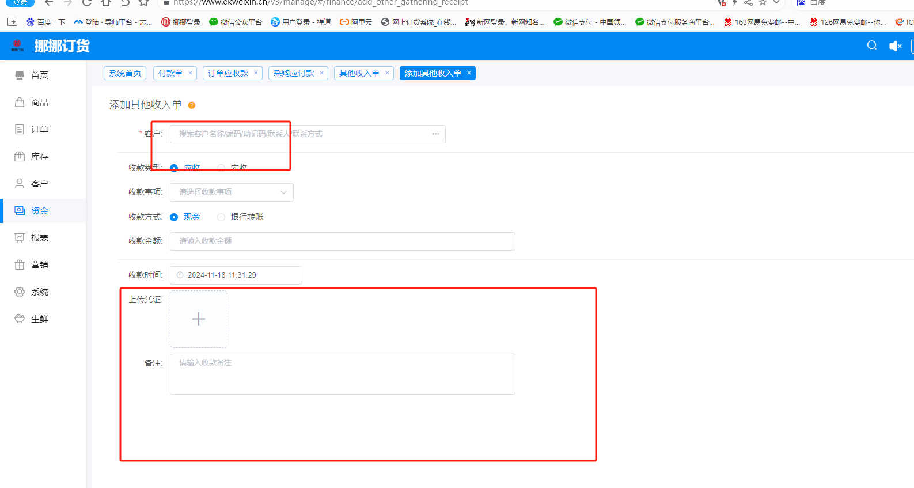914x488 pixels.
Task: Select 银行转账 payment method
Action: click(221, 217)
